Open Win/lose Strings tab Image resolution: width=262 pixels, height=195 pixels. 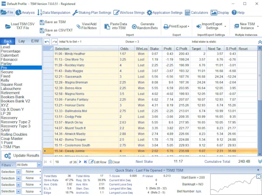point(129,13)
